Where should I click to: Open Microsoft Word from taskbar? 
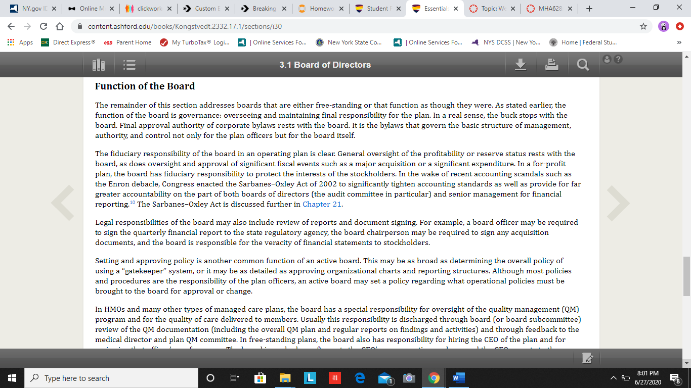[x=459, y=378]
